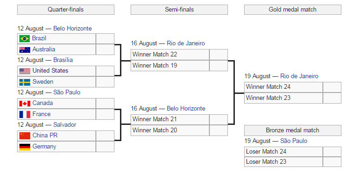The height and width of the screenshot is (173, 359).
Task: Follow the Canada team link
Action: [43, 103]
